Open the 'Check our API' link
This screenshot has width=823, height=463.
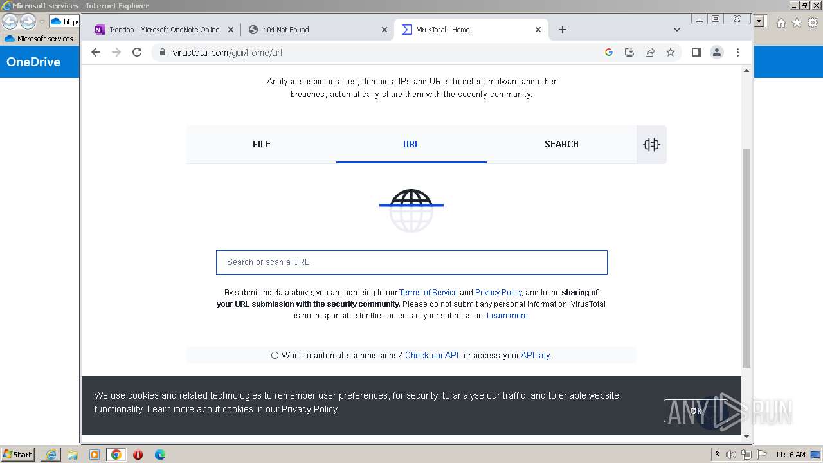pyautogui.click(x=431, y=355)
